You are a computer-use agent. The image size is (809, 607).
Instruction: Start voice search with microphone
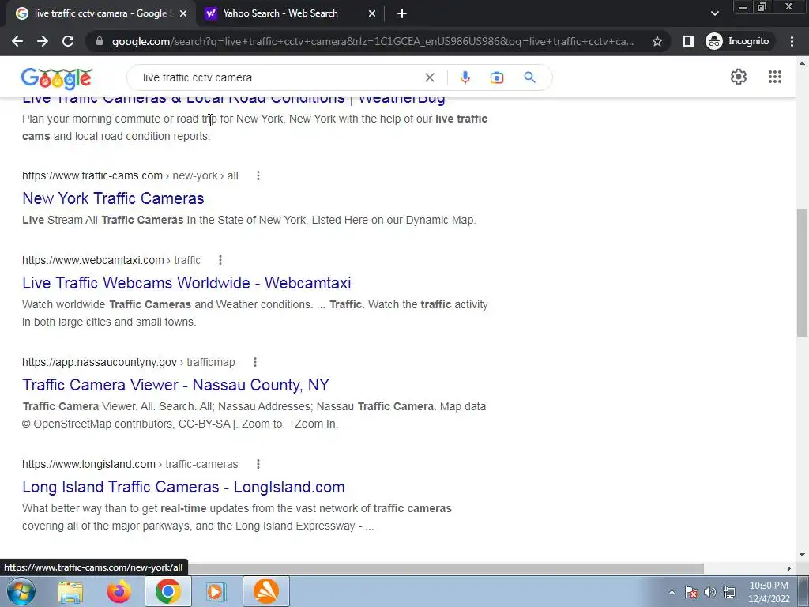click(465, 77)
